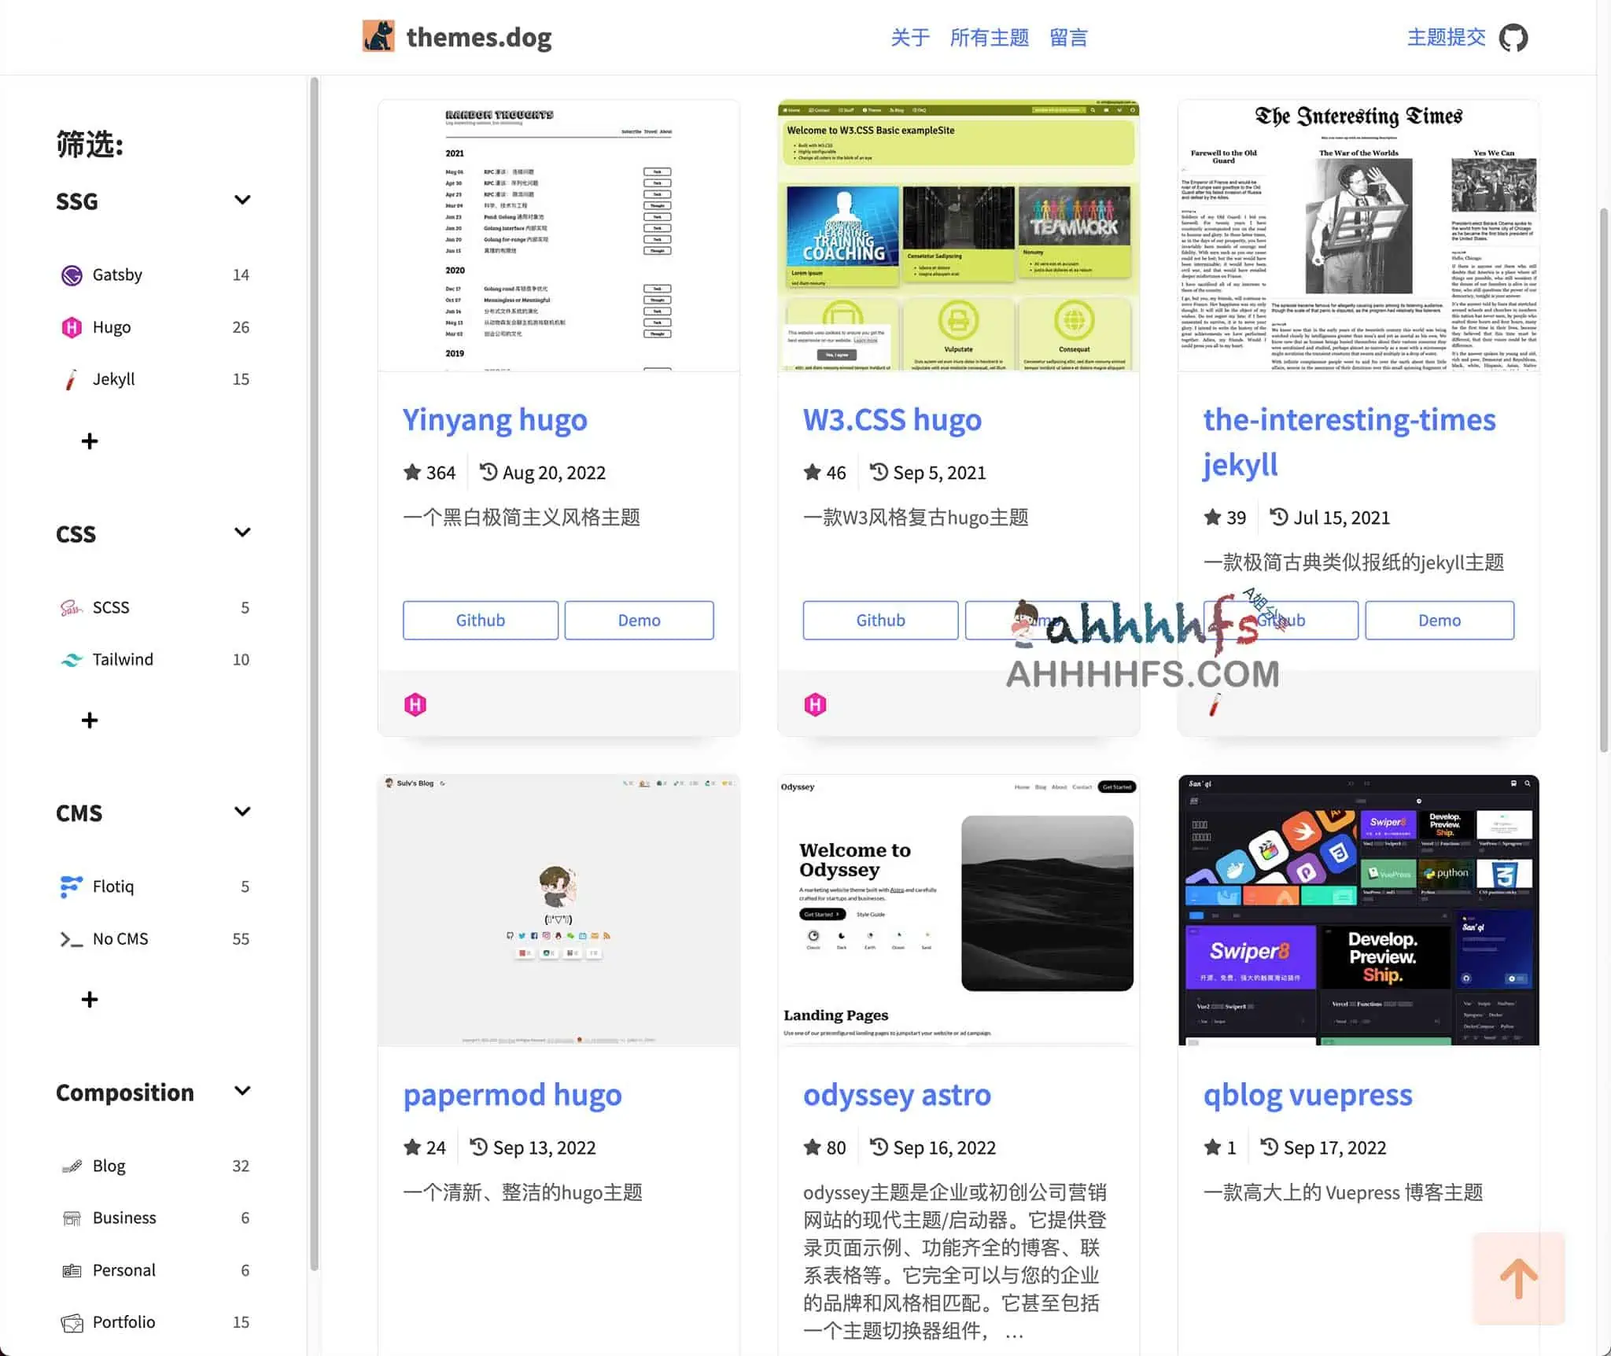Click the Hugo tag icon under W3.CSS card
This screenshot has height=1356, width=1611.
815,704
